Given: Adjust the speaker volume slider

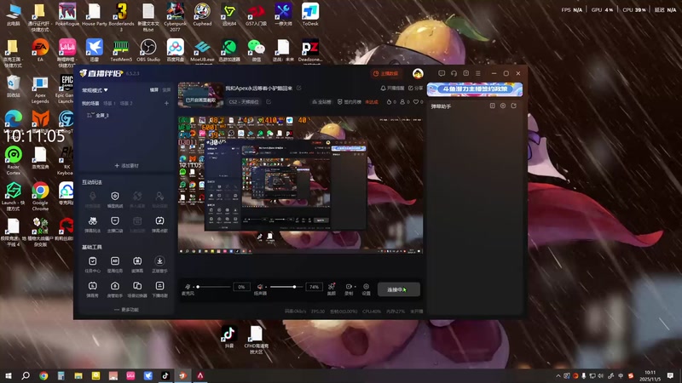Looking at the screenshot, I should click(x=286, y=287).
